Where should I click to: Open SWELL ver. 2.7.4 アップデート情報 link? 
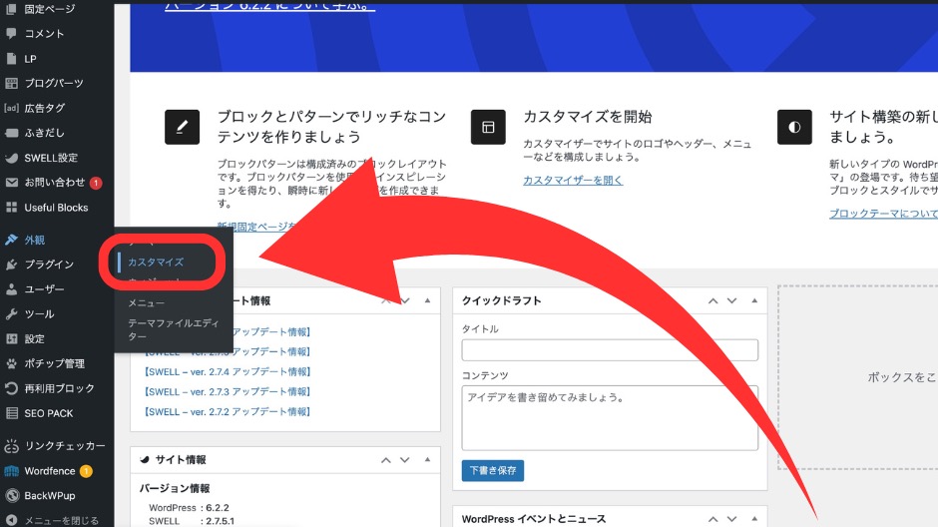[x=227, y=372]
